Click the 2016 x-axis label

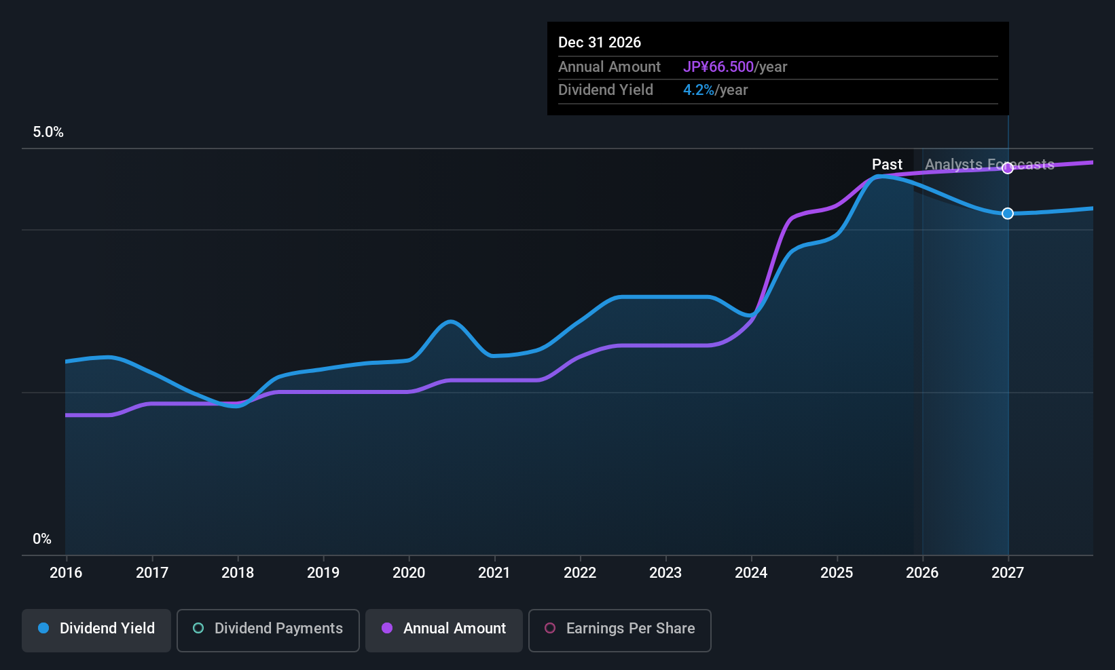66,573
